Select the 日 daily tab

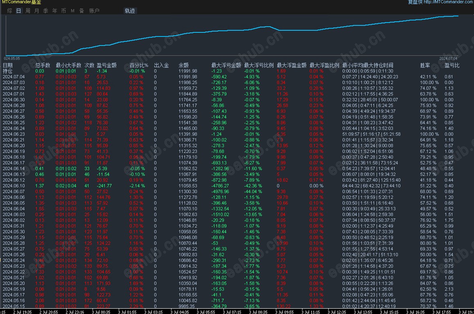(19, 11)
